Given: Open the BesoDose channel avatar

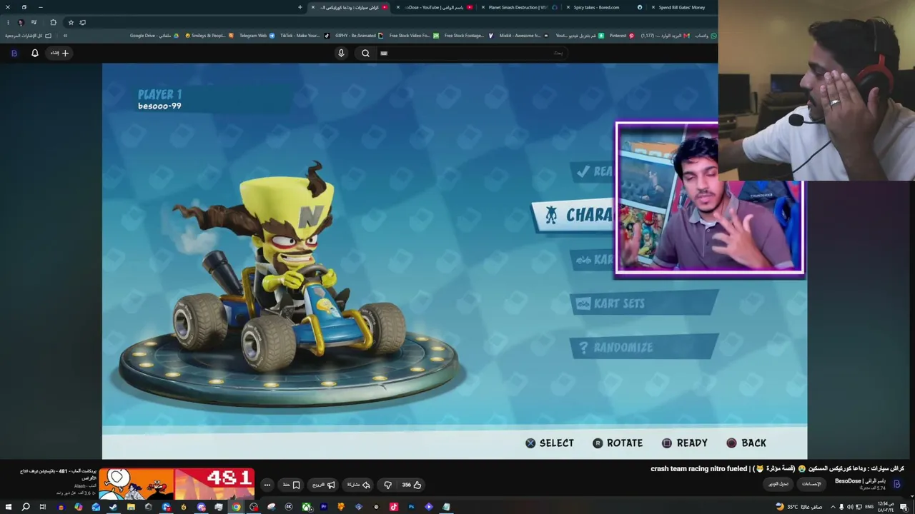Looking at the screenshot, I should (x=897, y=484).
